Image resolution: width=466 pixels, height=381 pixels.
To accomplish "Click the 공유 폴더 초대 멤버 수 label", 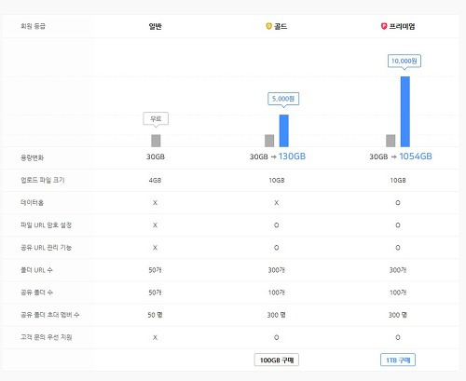I will pos(50,315).
